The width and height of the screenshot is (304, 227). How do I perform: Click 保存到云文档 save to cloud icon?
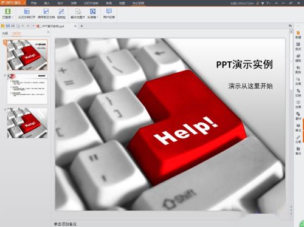click(x=46, y=12)
